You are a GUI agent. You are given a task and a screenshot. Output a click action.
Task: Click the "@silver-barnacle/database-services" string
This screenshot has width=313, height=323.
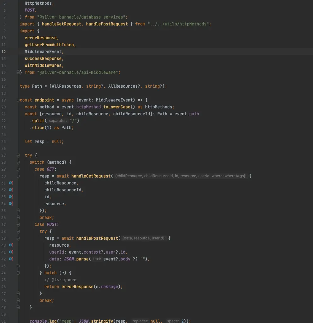tap(81, 17)
